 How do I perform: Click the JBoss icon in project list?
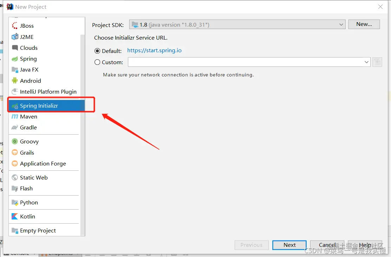[x=15, y=26]
